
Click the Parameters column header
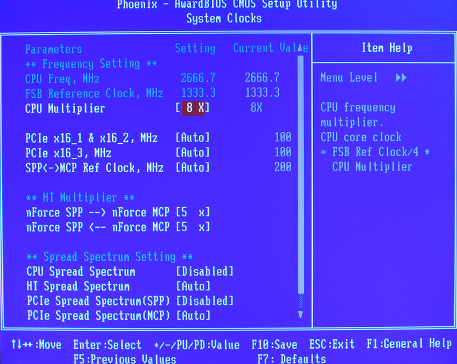tap(54, 49)
